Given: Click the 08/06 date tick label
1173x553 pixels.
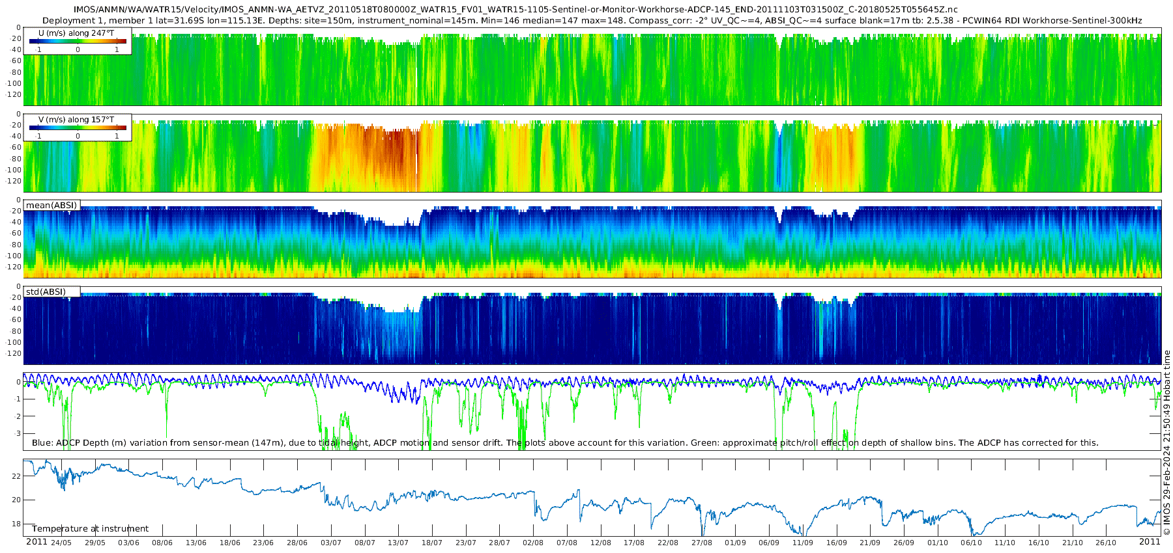Looking at the screenshot, I should pyautogui.click(x=162, y=543).
